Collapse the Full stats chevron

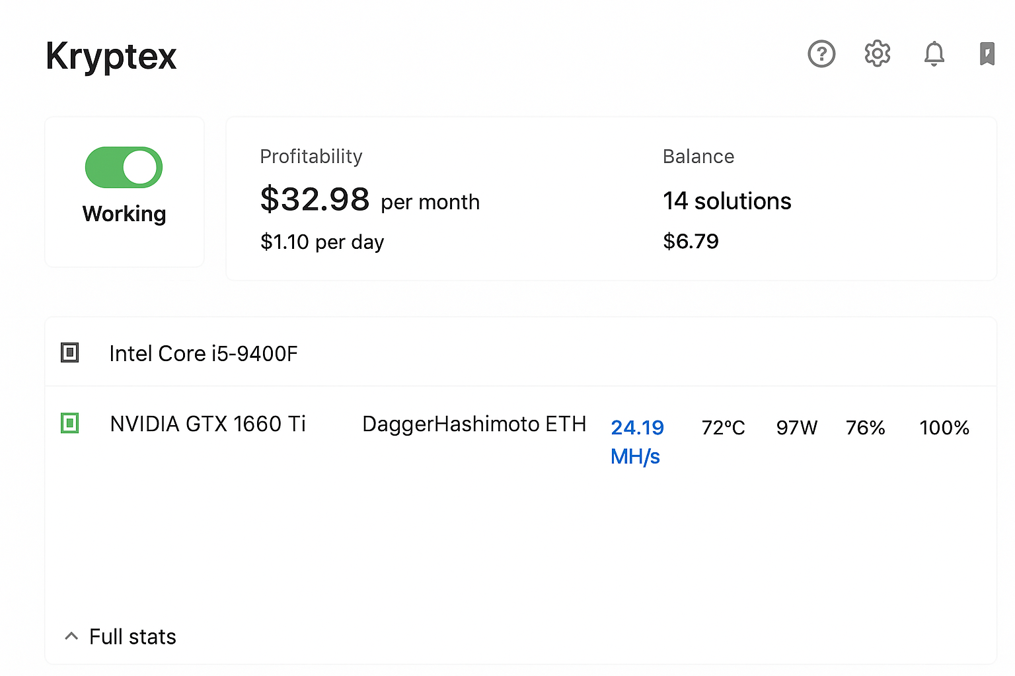click(71, 636)
